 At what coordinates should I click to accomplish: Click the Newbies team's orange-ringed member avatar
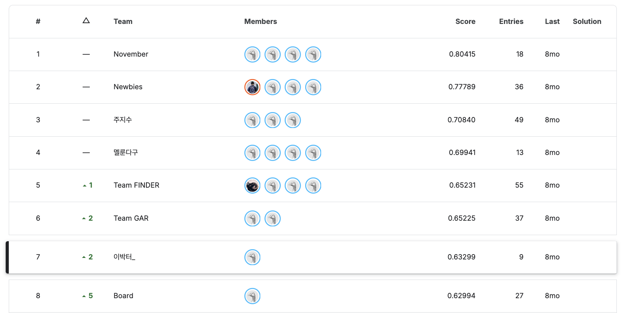[x=252, y=87]
